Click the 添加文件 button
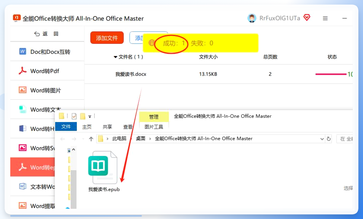Viewport: 363px width, 219px height. [x=107, y=38]
